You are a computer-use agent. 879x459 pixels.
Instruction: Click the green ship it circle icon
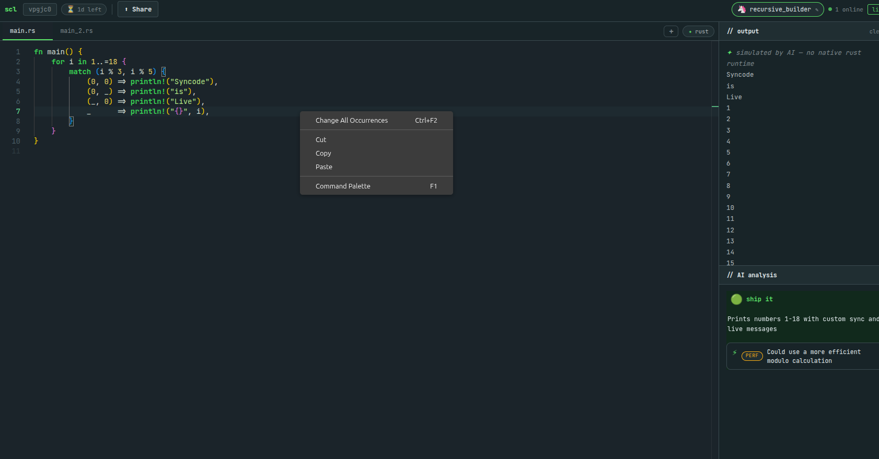coord(736,299)
